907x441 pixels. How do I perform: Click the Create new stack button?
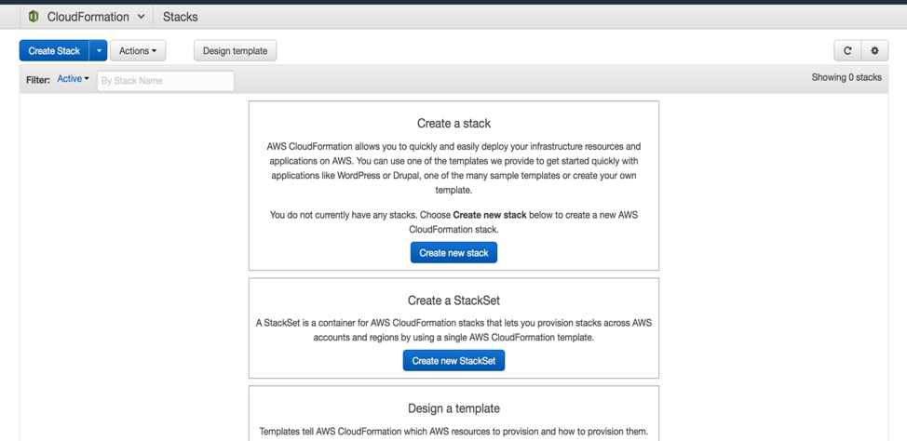[x=453, y=252]
